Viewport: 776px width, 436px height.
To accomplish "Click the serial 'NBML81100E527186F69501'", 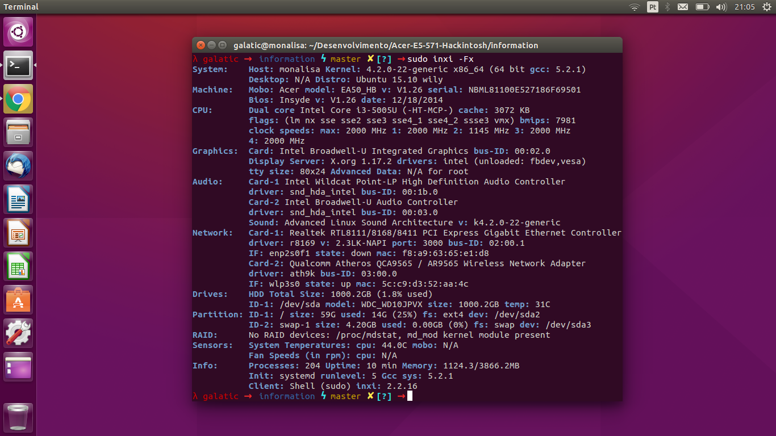I will point(525,90).
